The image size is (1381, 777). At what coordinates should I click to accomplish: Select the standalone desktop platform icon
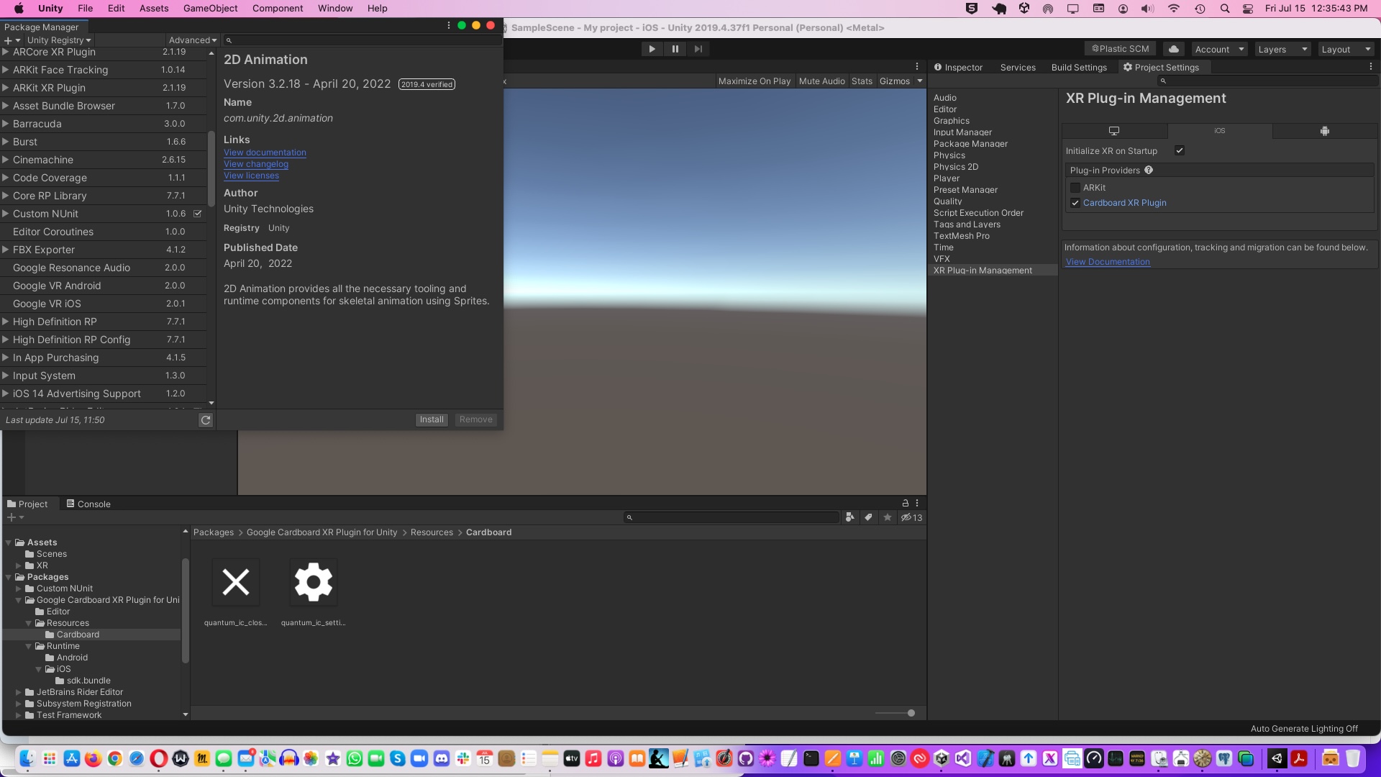pyautogui.click(x=1113, y=131)
